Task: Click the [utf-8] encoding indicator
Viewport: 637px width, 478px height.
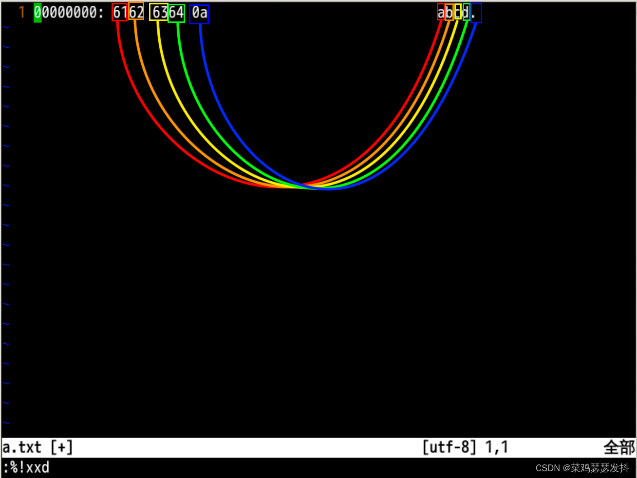Action: pos(449,447)
